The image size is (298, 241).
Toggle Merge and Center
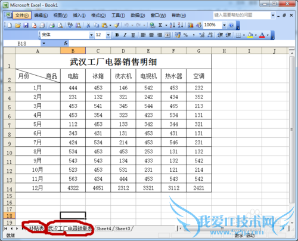tap(167, 35)
